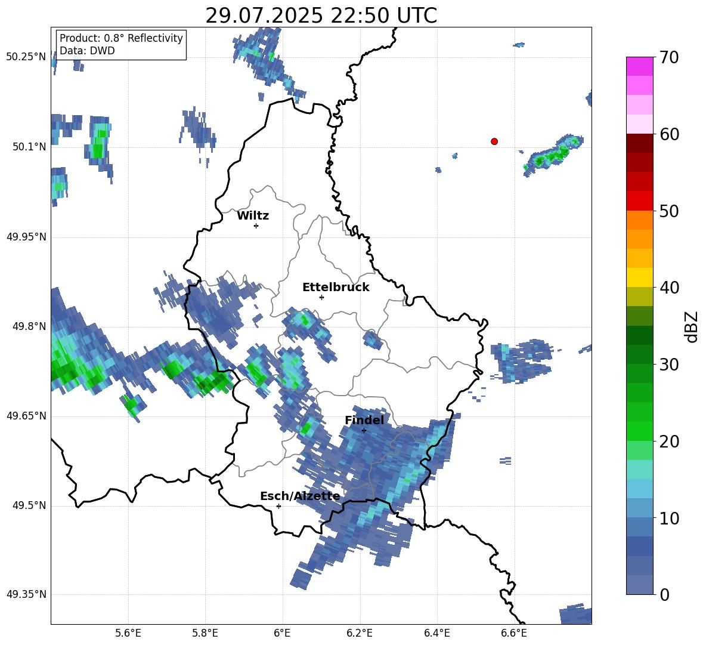Click the 6.6°E longitude label
The height and width of the screenshot is (645, 706).
[x=514, y=633]
